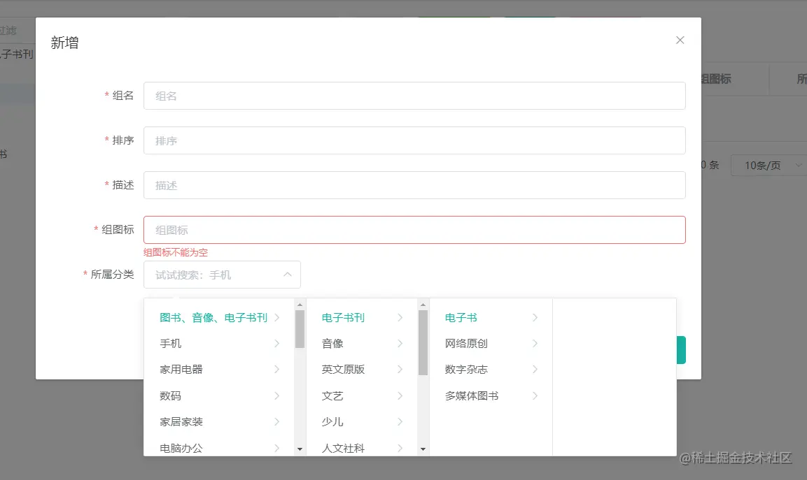This screenshot has height=480, width=807.
Task: Click chevron next to 电子书
Action: pyautogui.click(x=535, y=318)
